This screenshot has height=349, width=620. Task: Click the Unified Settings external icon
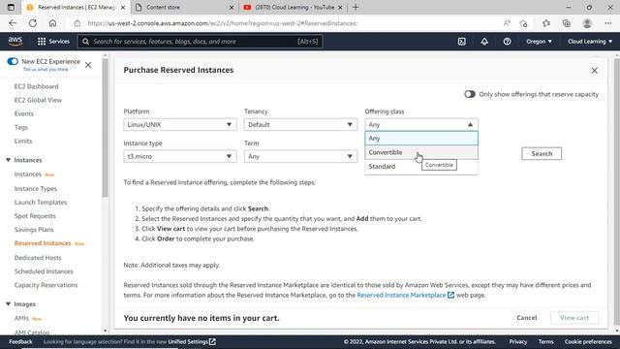click(212, 341)
